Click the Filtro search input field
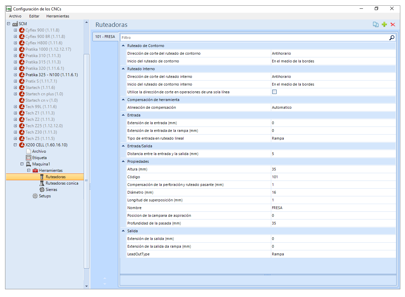 (x=254, y=38)
